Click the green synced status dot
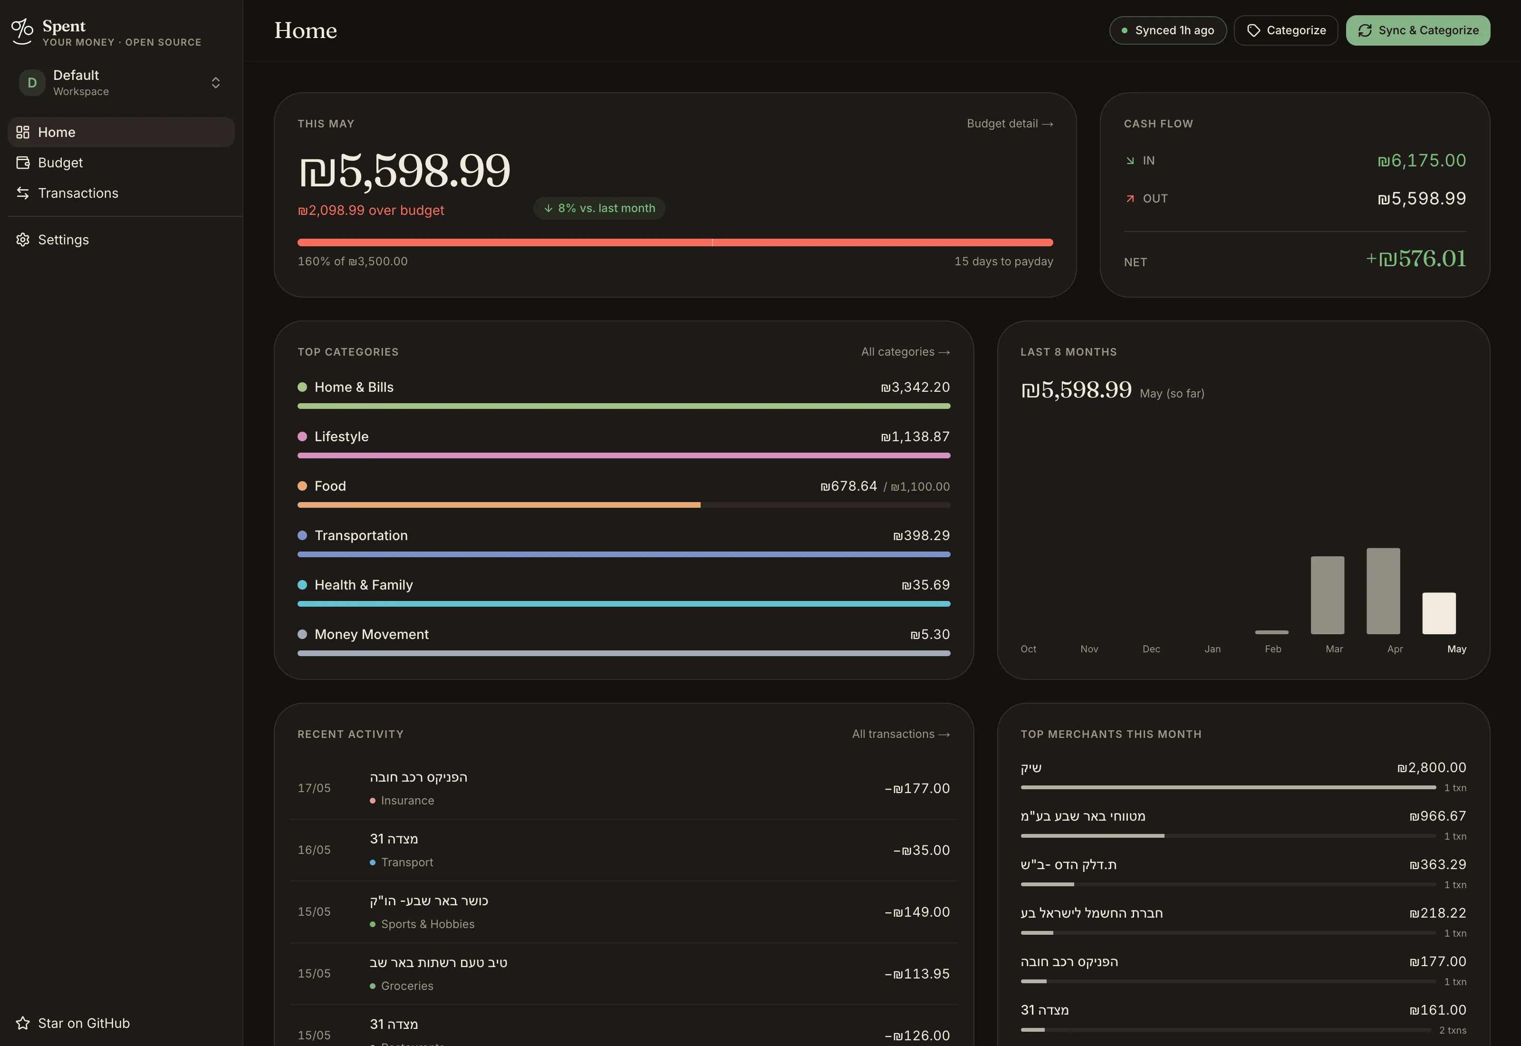The height and width of the screenshot is (1046, 1521). (1124, 30)
